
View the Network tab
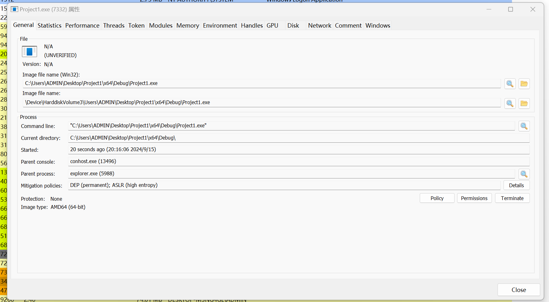(319, 26)
